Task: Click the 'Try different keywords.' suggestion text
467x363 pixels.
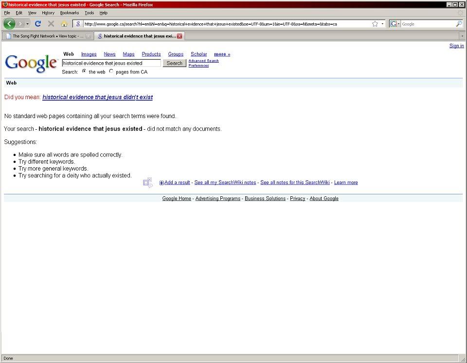Action: click(x=47, y=161)
